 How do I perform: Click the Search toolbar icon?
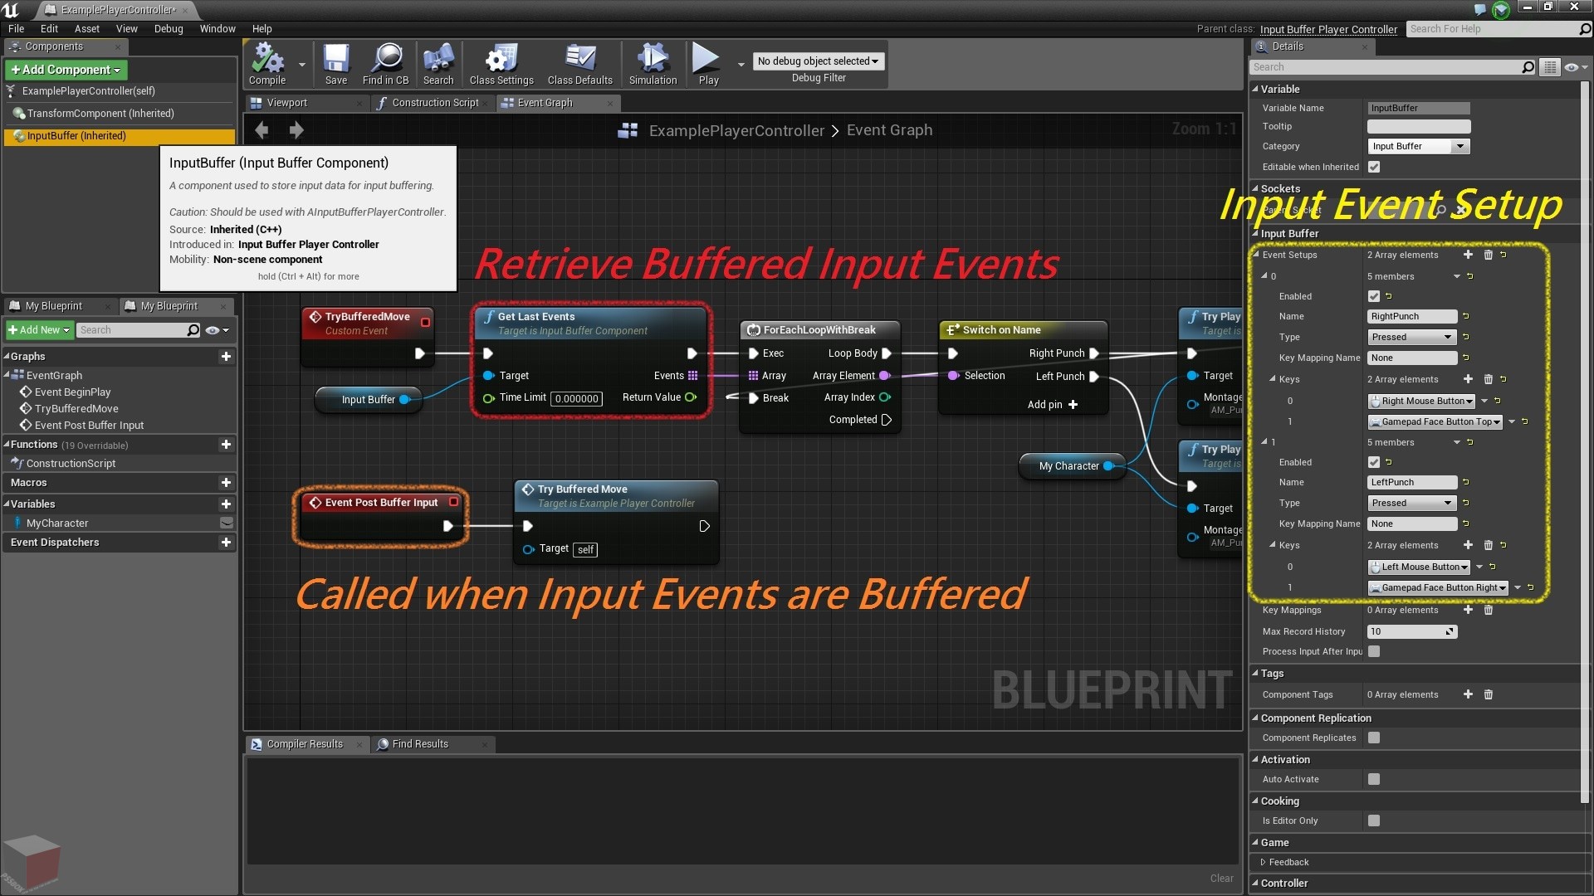pos(438,65)
